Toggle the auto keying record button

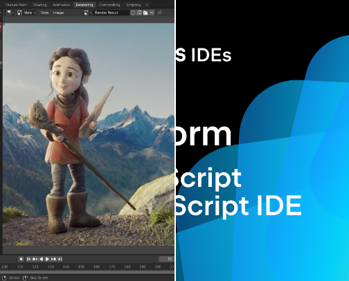point(21,259)
